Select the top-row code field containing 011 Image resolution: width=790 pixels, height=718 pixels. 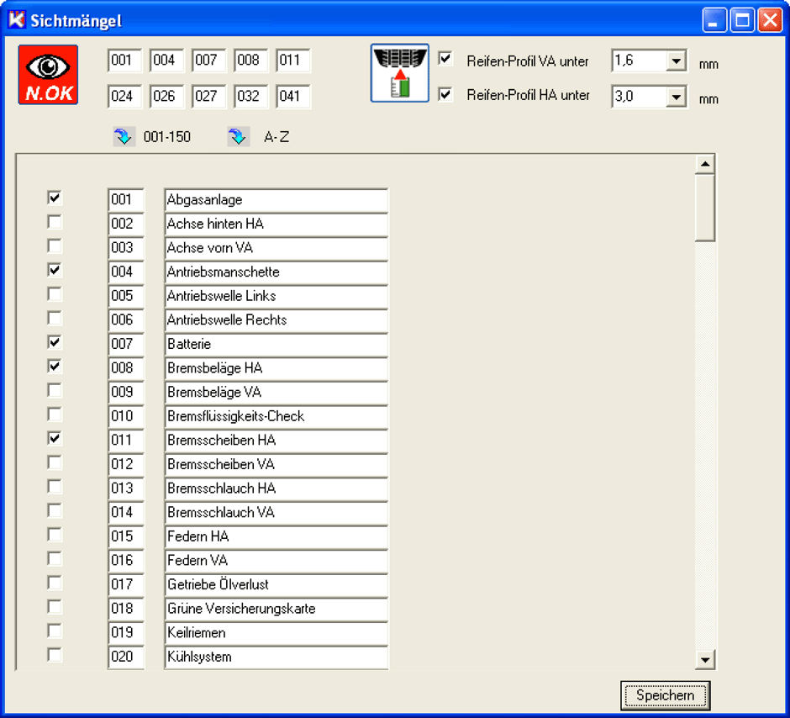(x=292, y=61)
